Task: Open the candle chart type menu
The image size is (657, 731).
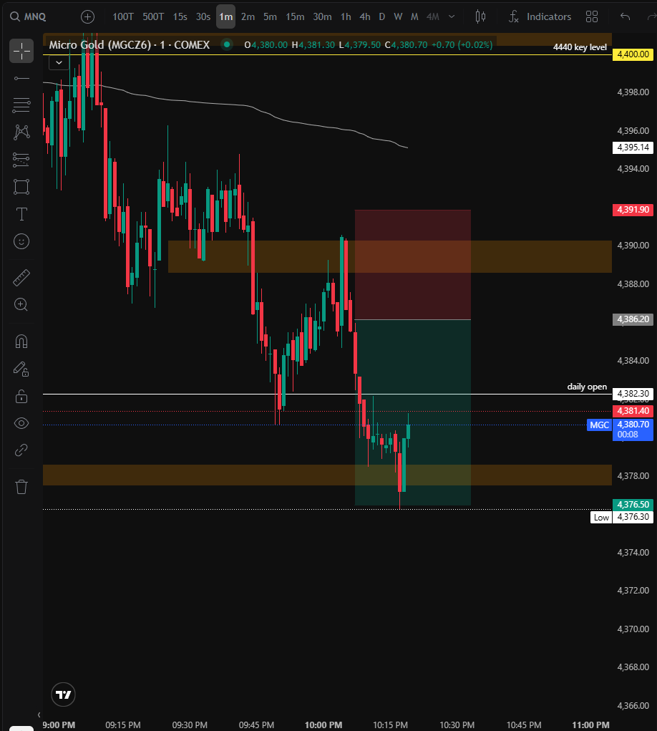Action: coord(480,16)
